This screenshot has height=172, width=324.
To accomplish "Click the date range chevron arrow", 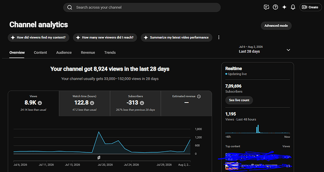I will (x=288, y=50).
